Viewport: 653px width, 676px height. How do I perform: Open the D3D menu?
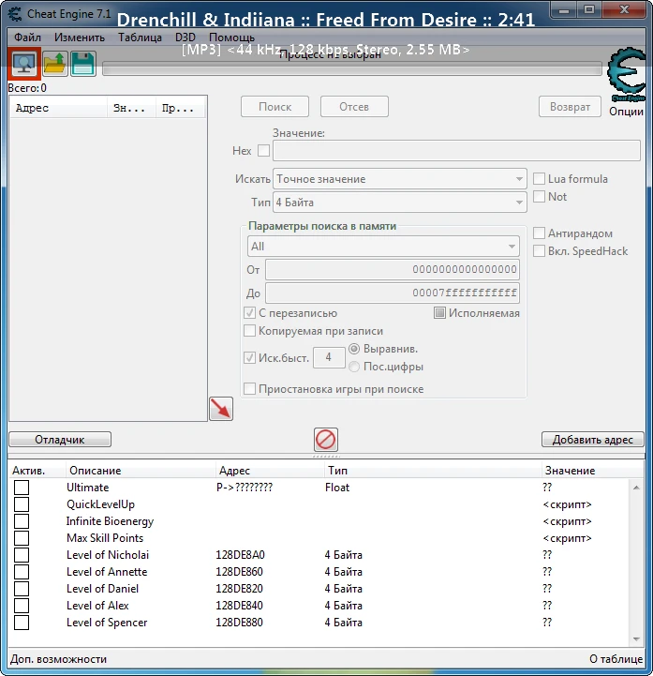point(186,38)
